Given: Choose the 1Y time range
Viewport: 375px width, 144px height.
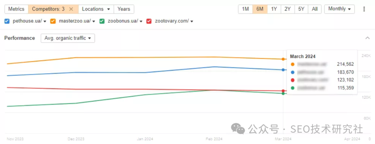Looking at the screenshot, I should [x=274, y=9].
